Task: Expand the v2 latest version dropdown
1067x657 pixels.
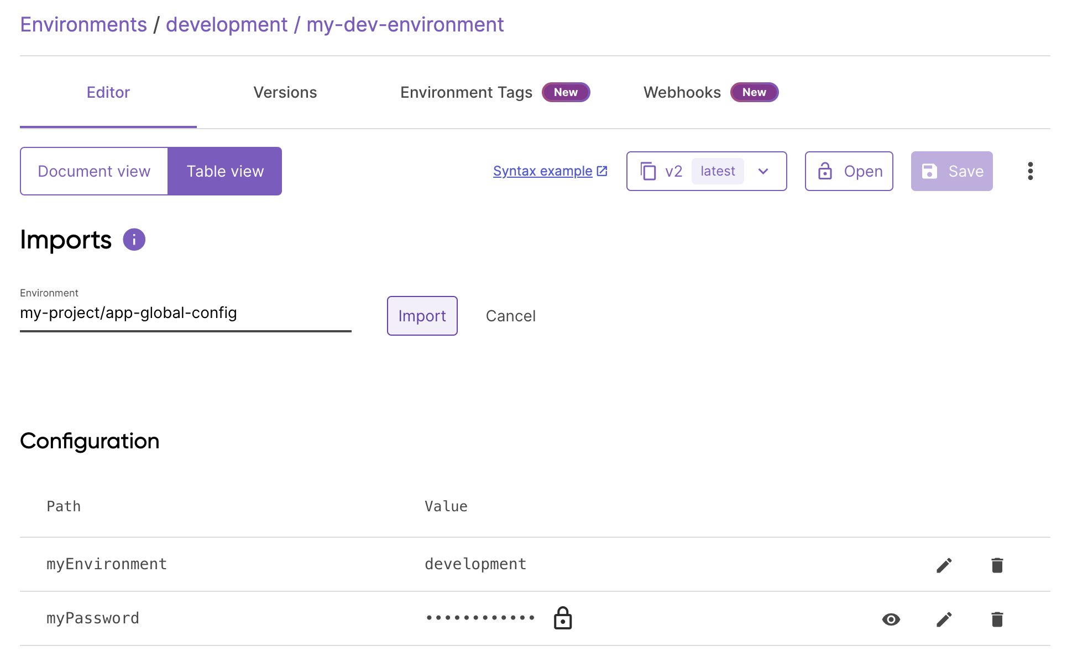Action: [x=763, y=171]
